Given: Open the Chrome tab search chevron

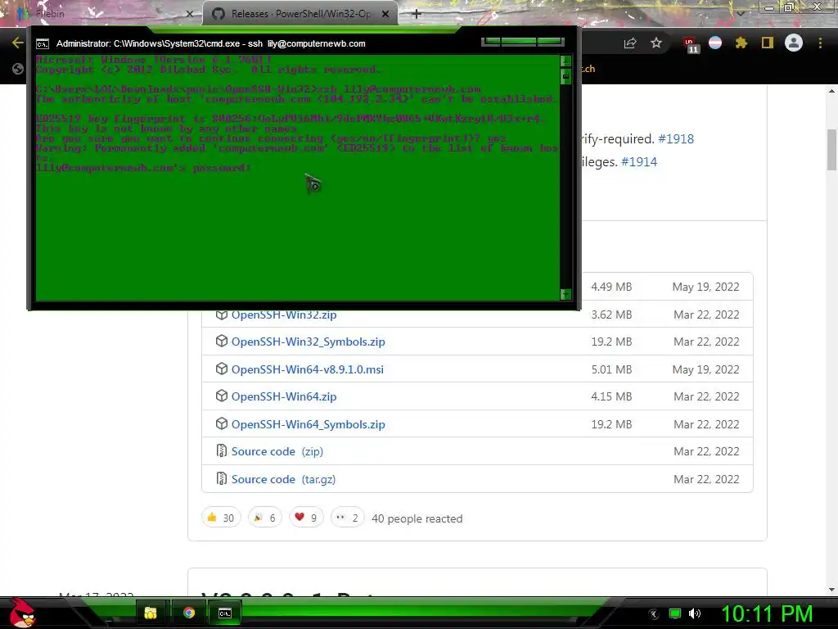Looking at the screenshot, I should point(741,14).
